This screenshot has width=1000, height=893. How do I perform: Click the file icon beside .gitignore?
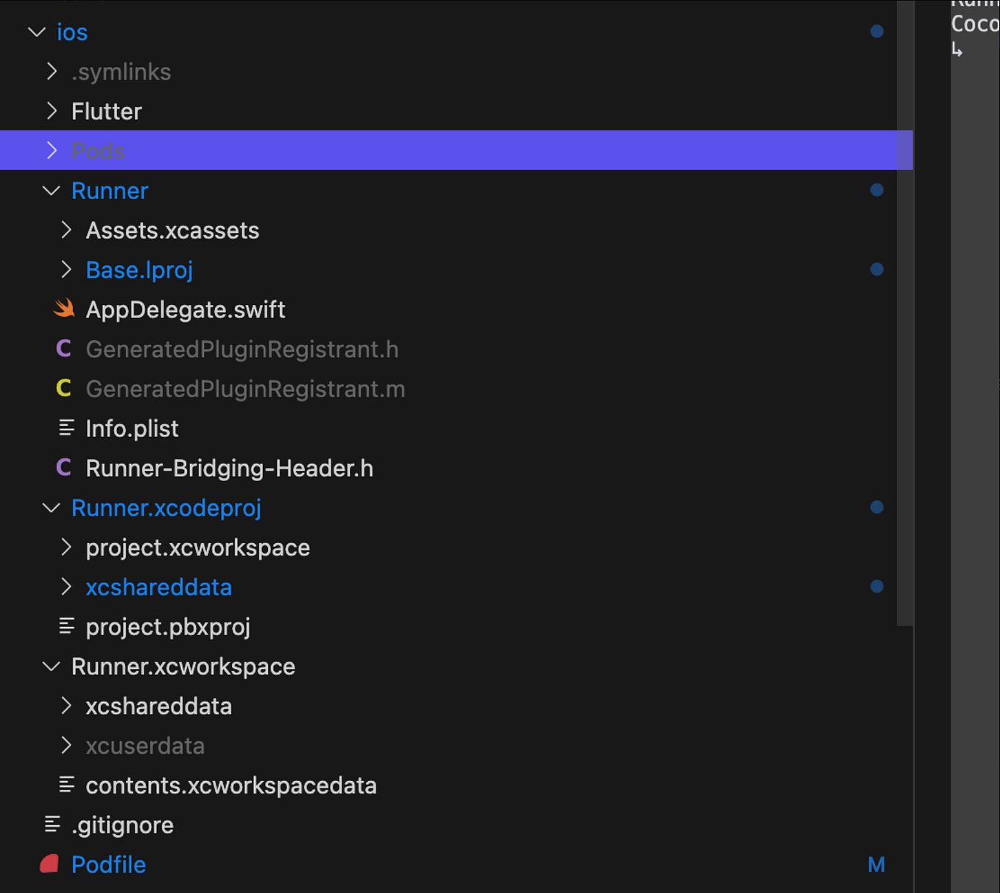coord(52,824)
